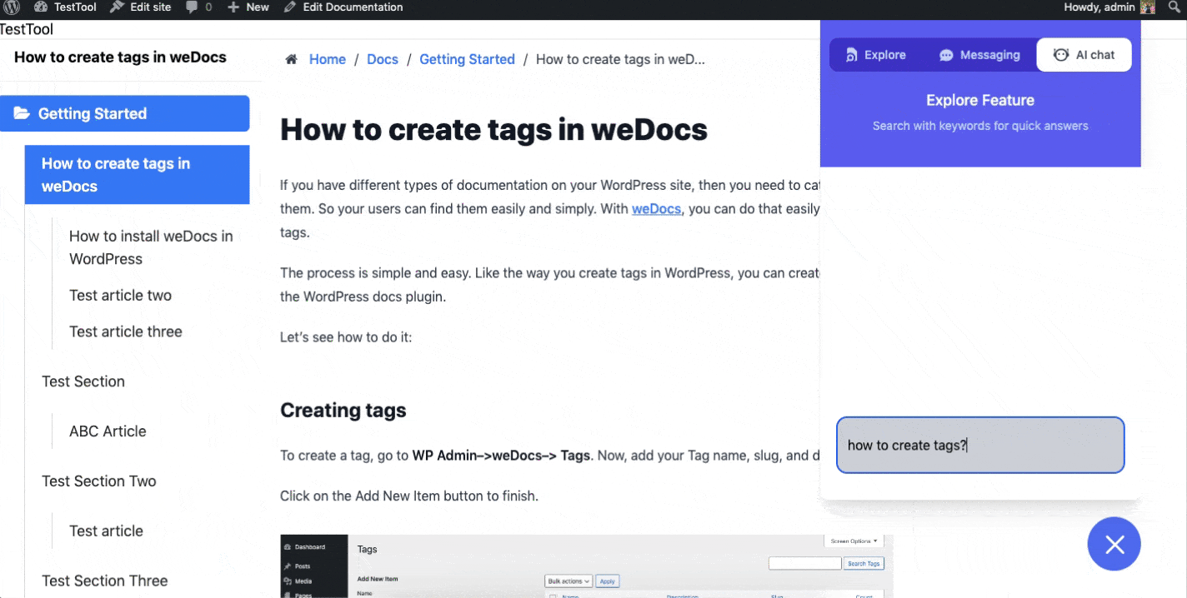Open Edit site in admin bar
Screen dimensions: 1187x598
(x=141, y=7)
